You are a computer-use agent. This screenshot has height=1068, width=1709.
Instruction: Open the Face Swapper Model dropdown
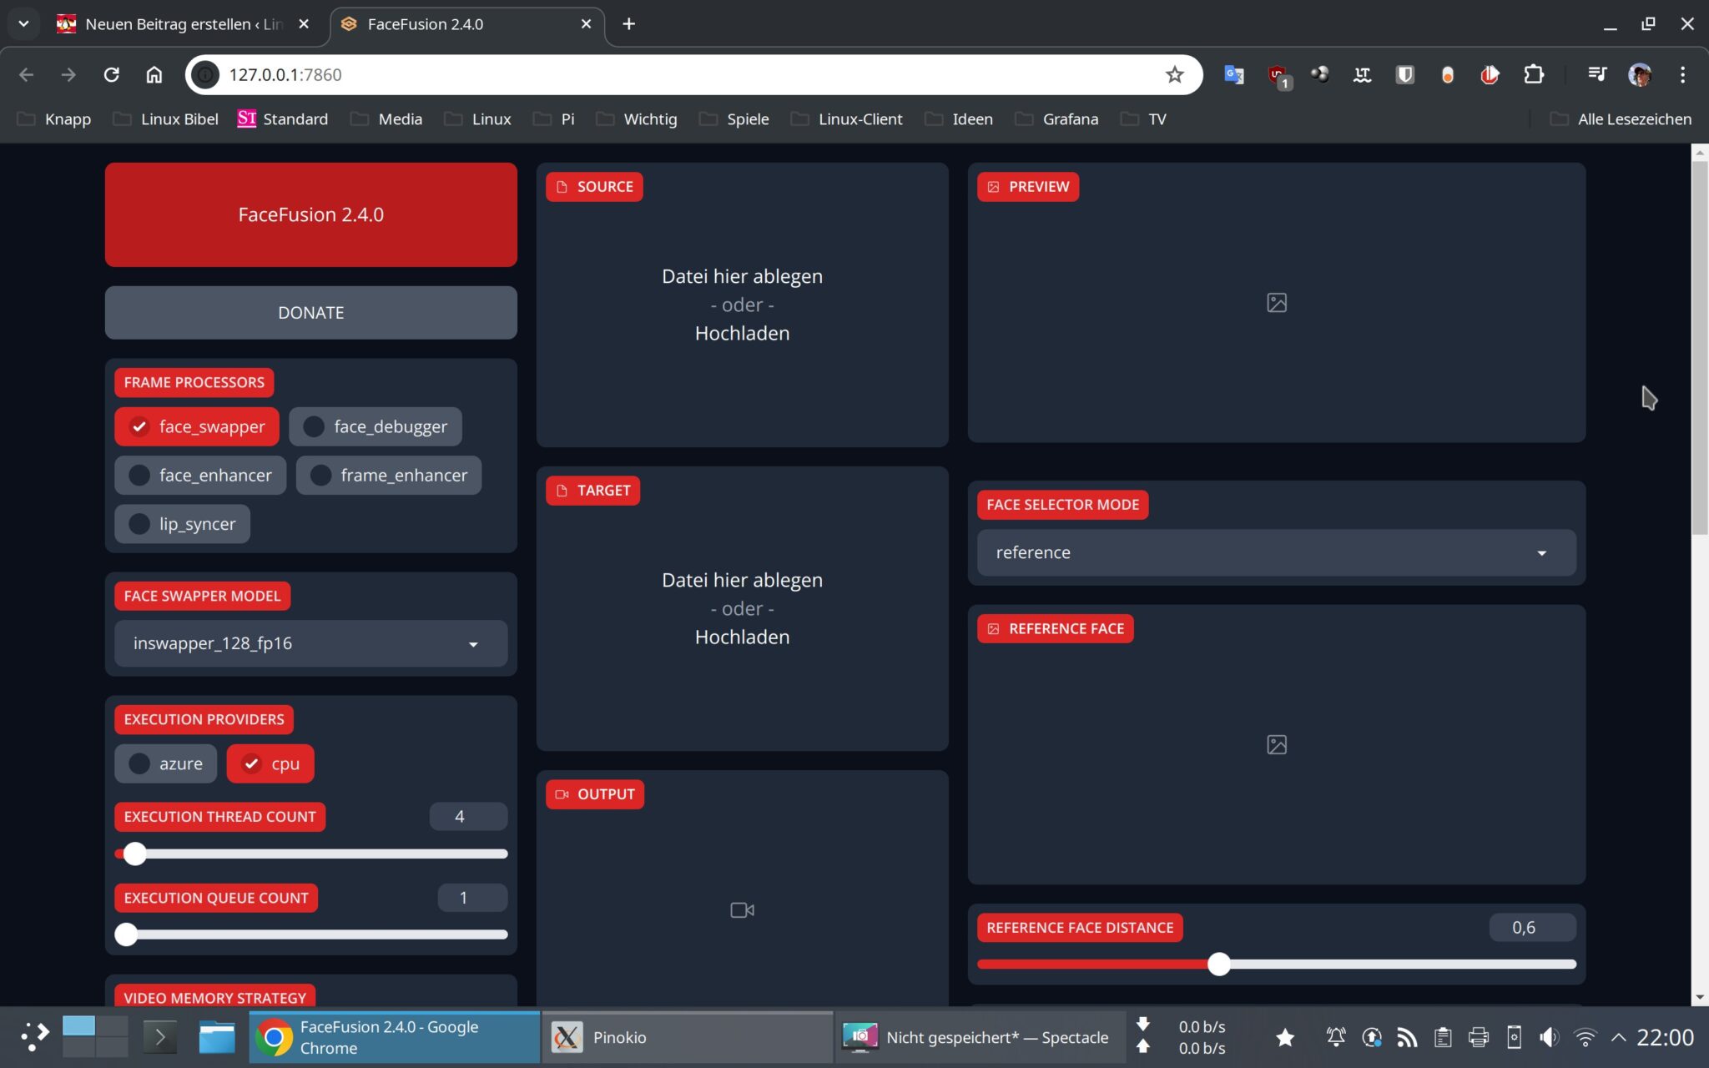click(x=310, y=643)
